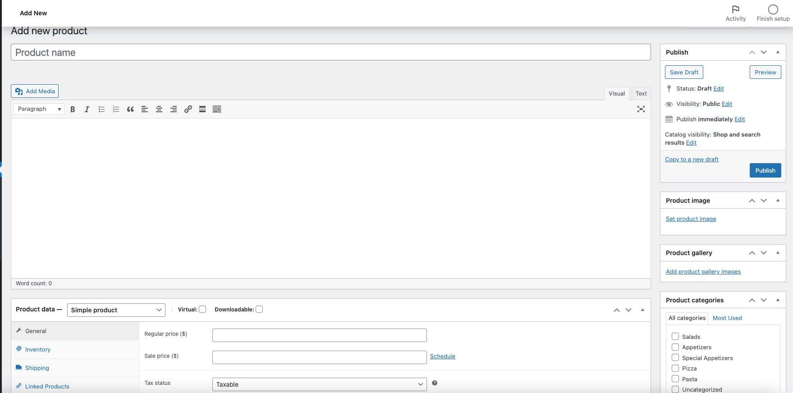Open the Paragraph format dropdown

(x=39, y=109)
